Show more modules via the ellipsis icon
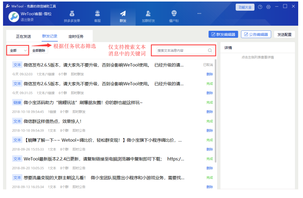 tap(199, 13)
